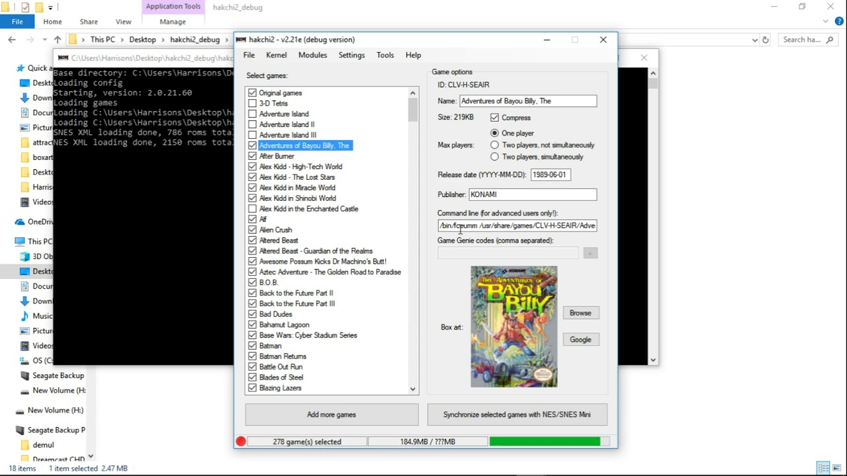
Task: Select Two players, simultaneously
Action: click(494, 157)
